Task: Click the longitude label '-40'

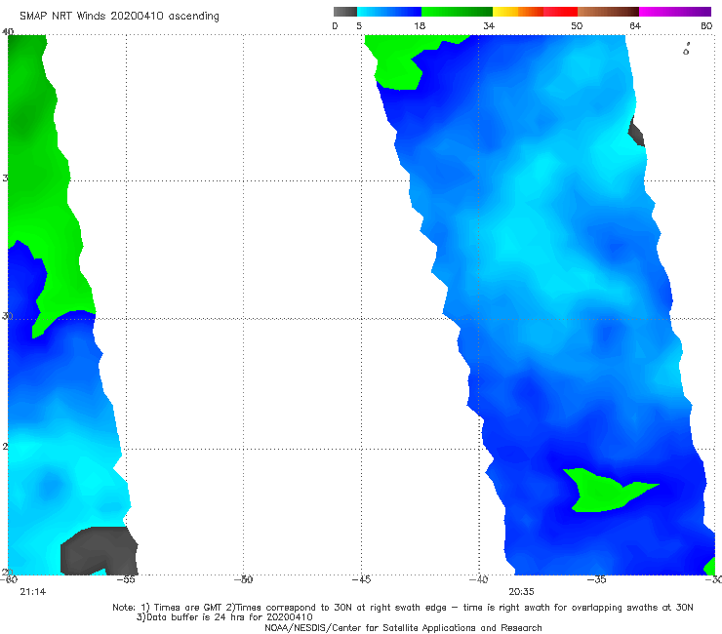Action: (478, 579)
